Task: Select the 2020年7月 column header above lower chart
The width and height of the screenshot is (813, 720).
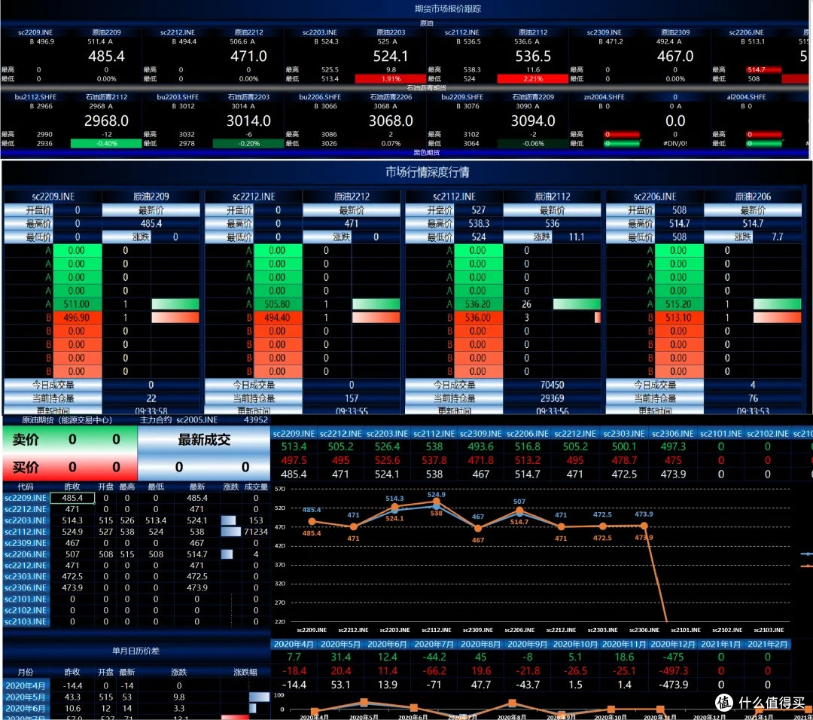Action: click(x=434, y=644)
